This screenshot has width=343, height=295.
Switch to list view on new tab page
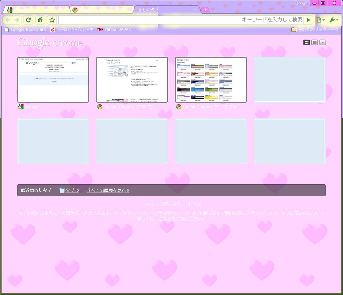pos(314,42)
